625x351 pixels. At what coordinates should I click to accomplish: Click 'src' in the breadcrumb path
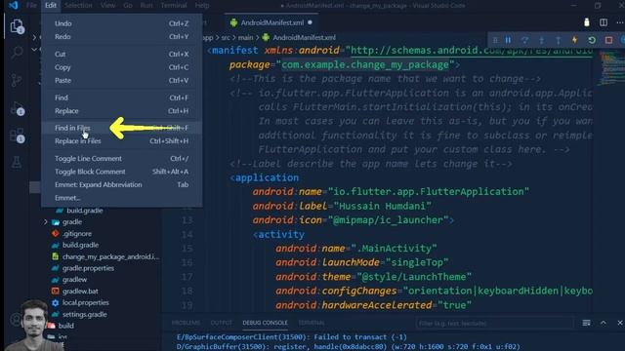coord(226,37)
